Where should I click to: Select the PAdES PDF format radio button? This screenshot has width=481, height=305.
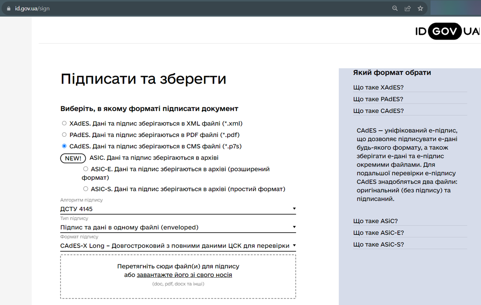pos(64,134)
